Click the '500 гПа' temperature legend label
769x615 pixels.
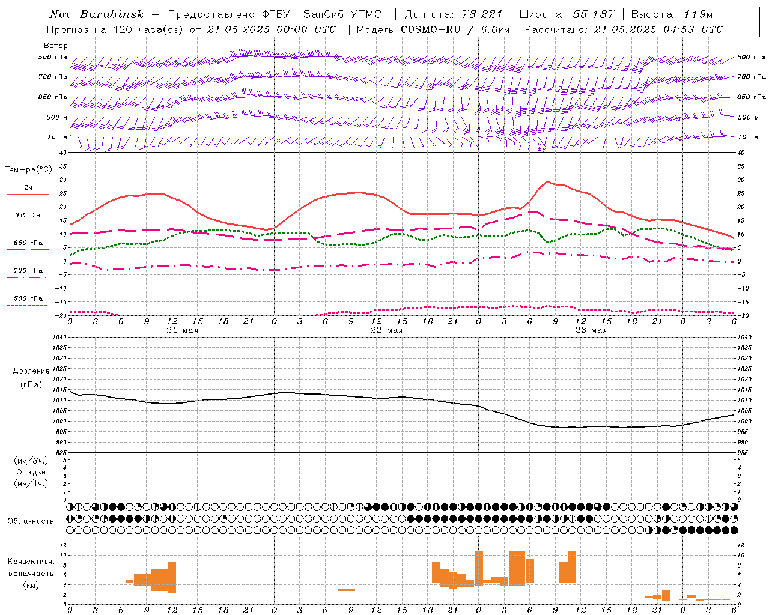(28, 298)
